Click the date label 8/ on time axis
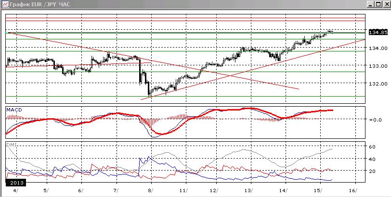Image resolution: width=391 pixels, height=197 pixels. click(151, 190)
